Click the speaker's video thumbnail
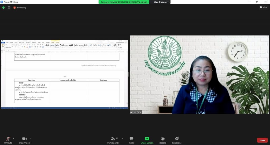This screenshot has width=270, height=145. click(x=199, y=75)
